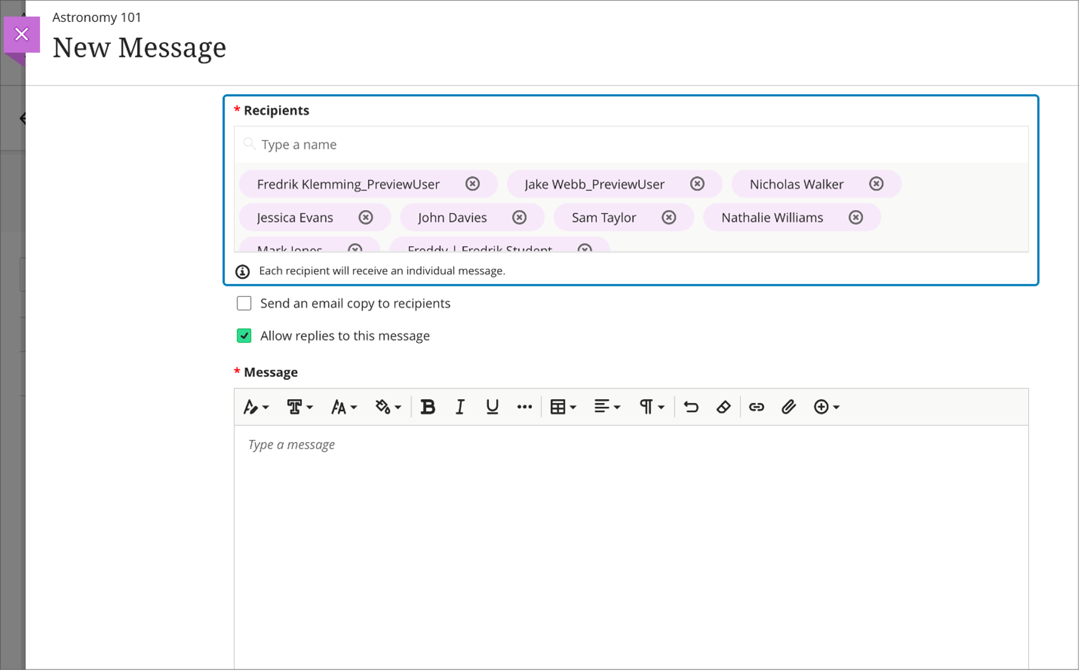The image size is (1080, 671).
Task: Click the Insert link icon
Action: coord(756,406)
